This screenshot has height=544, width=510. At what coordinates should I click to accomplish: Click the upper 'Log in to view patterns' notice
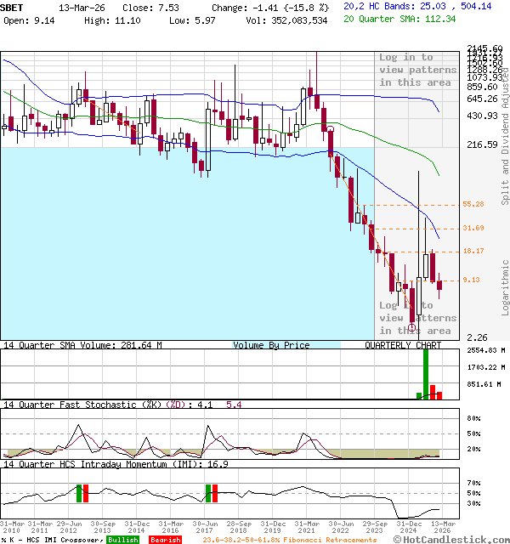pos(416,70)
